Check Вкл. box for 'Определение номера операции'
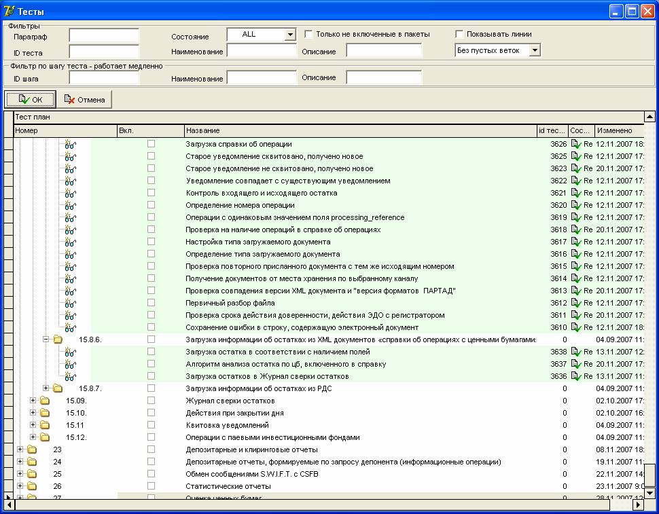The height and width of the screenshot is (514, 659). coord(152,205)
